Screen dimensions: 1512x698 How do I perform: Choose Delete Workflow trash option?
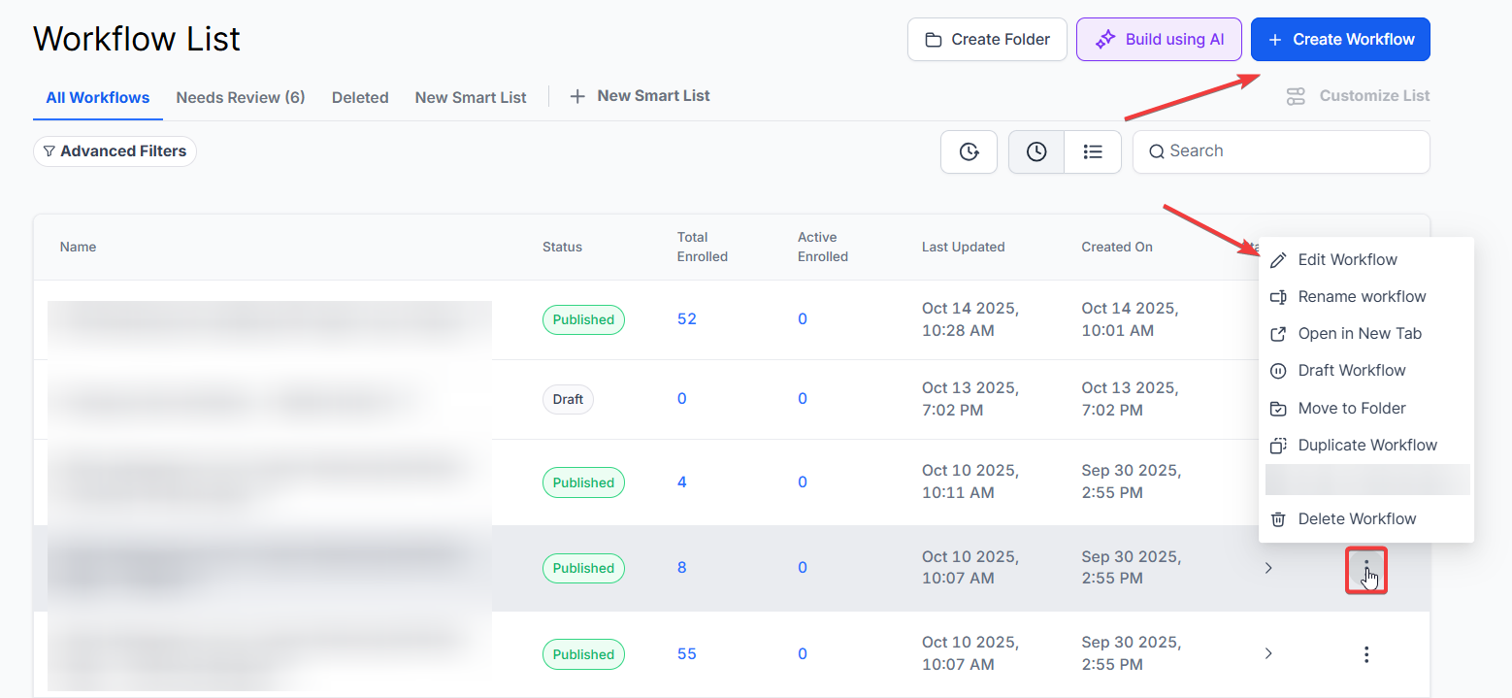(1356, 519)
